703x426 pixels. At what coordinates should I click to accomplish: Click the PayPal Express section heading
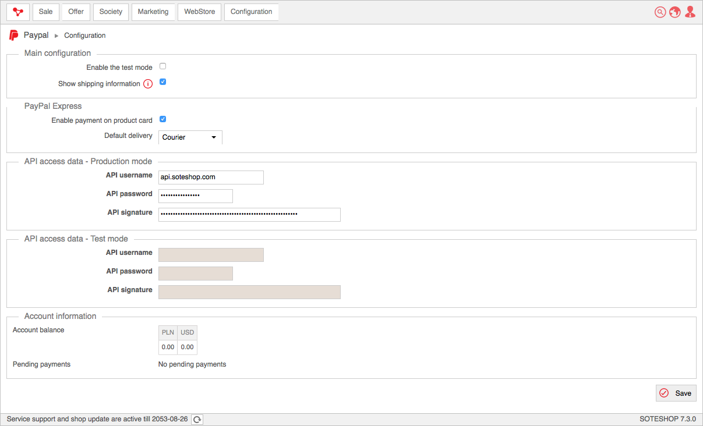(53, 106)
